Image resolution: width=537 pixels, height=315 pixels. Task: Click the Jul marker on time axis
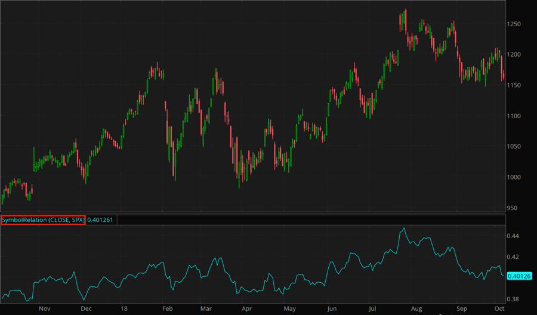373,310
